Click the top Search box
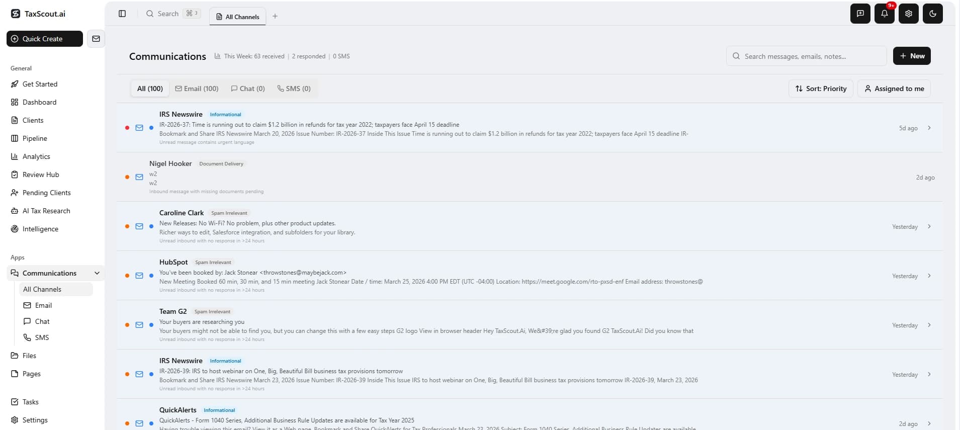This screenshot has width=960, height=430. pos(172,14)
